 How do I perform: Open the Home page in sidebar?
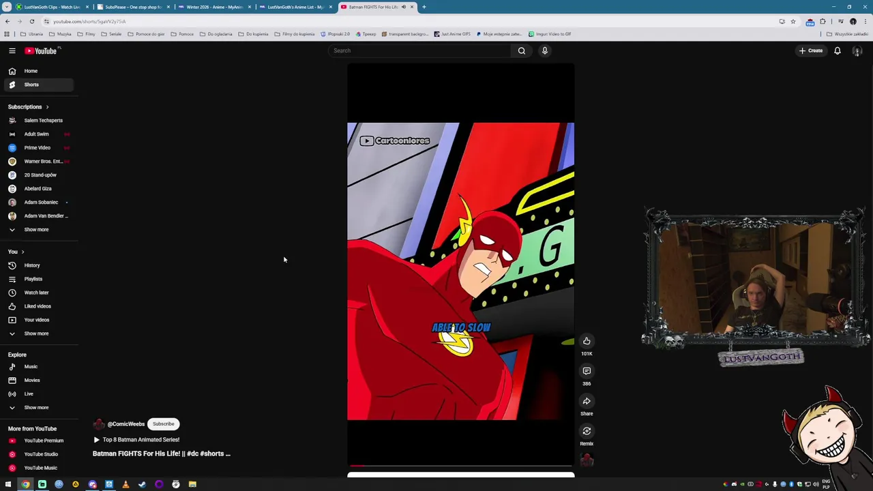(x=38, y=71)
